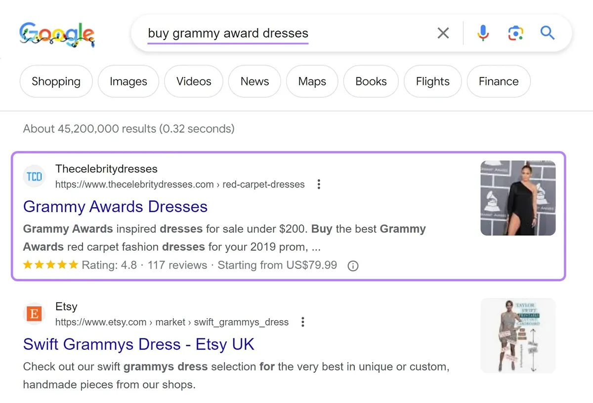Click the five-star rating icons
Image resolution: width=593 pixels, height=403 pixels.
[x=51, y=265]
